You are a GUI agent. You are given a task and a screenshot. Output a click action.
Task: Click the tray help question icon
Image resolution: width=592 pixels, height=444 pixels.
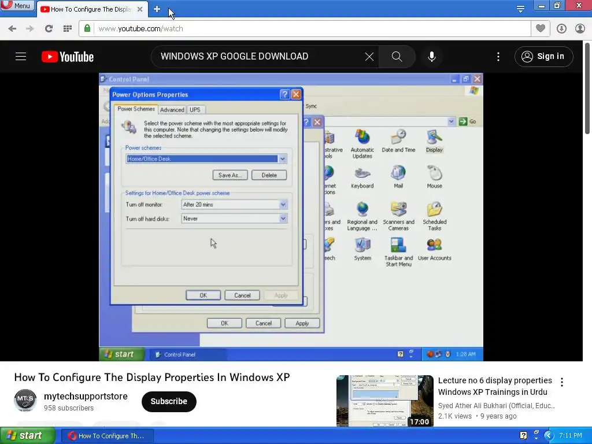pos(523,436)
